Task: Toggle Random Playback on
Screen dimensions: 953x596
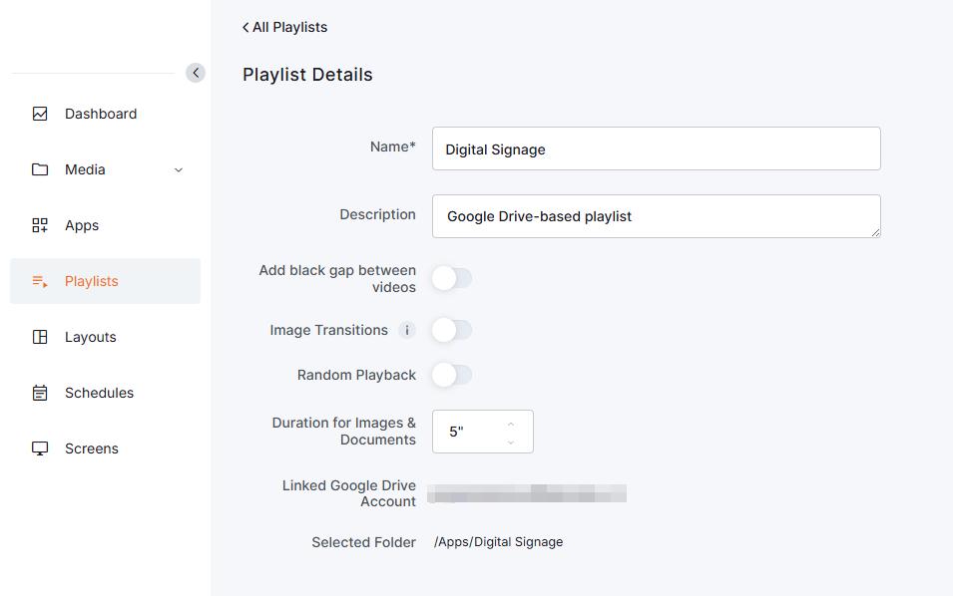Action: pos(451,375)
